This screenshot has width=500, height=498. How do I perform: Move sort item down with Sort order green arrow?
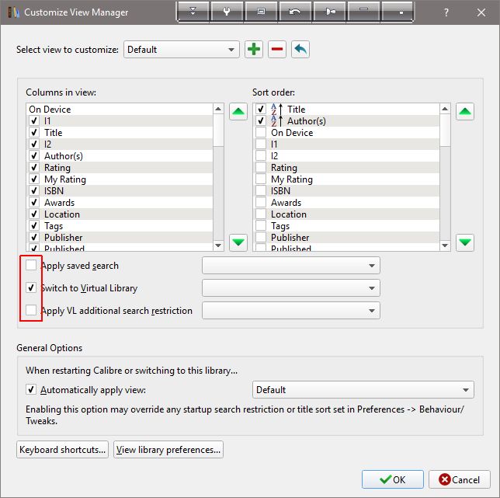click(x=464, y=242)
